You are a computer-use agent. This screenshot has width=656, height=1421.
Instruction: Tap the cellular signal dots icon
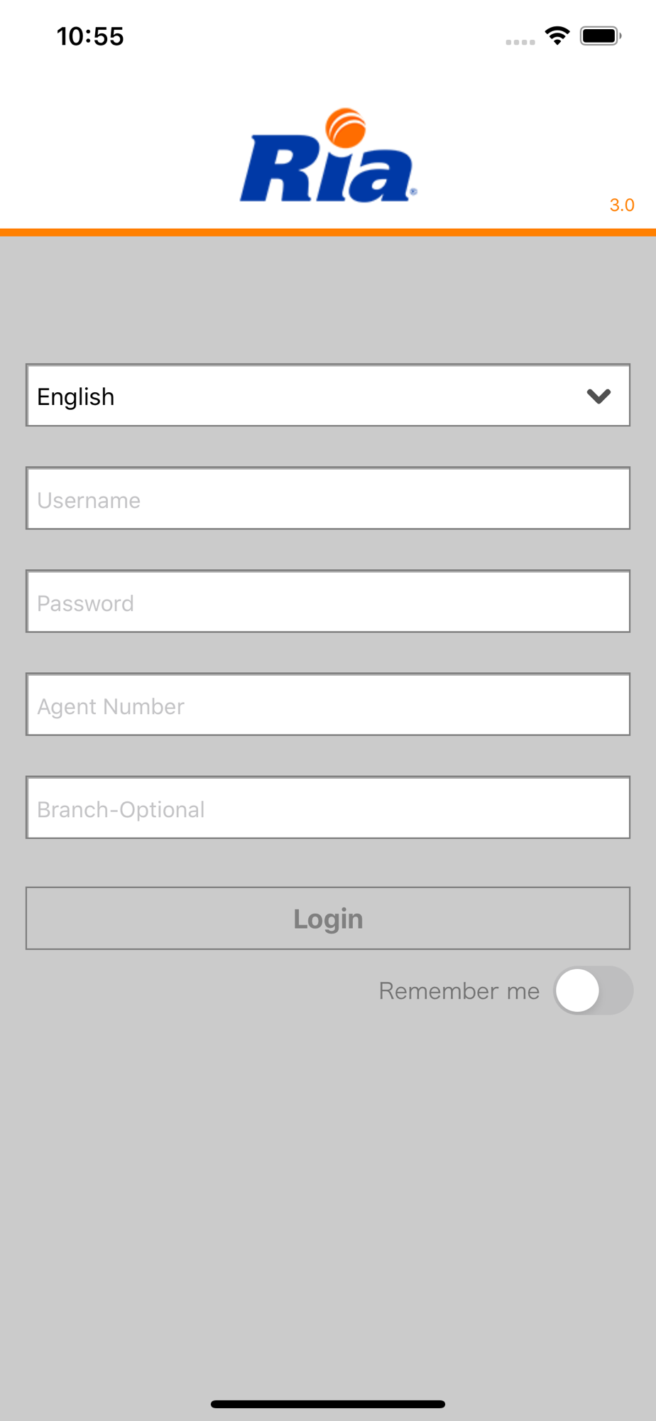(x=520, y=42)
